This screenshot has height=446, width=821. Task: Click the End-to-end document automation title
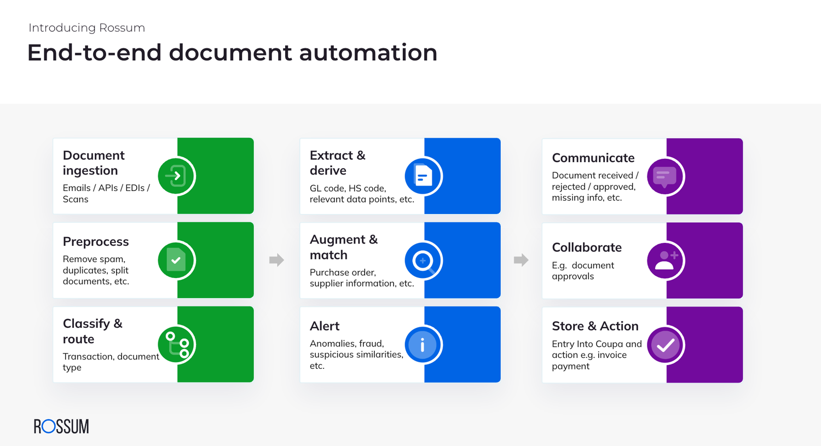(x=232, y=53)
